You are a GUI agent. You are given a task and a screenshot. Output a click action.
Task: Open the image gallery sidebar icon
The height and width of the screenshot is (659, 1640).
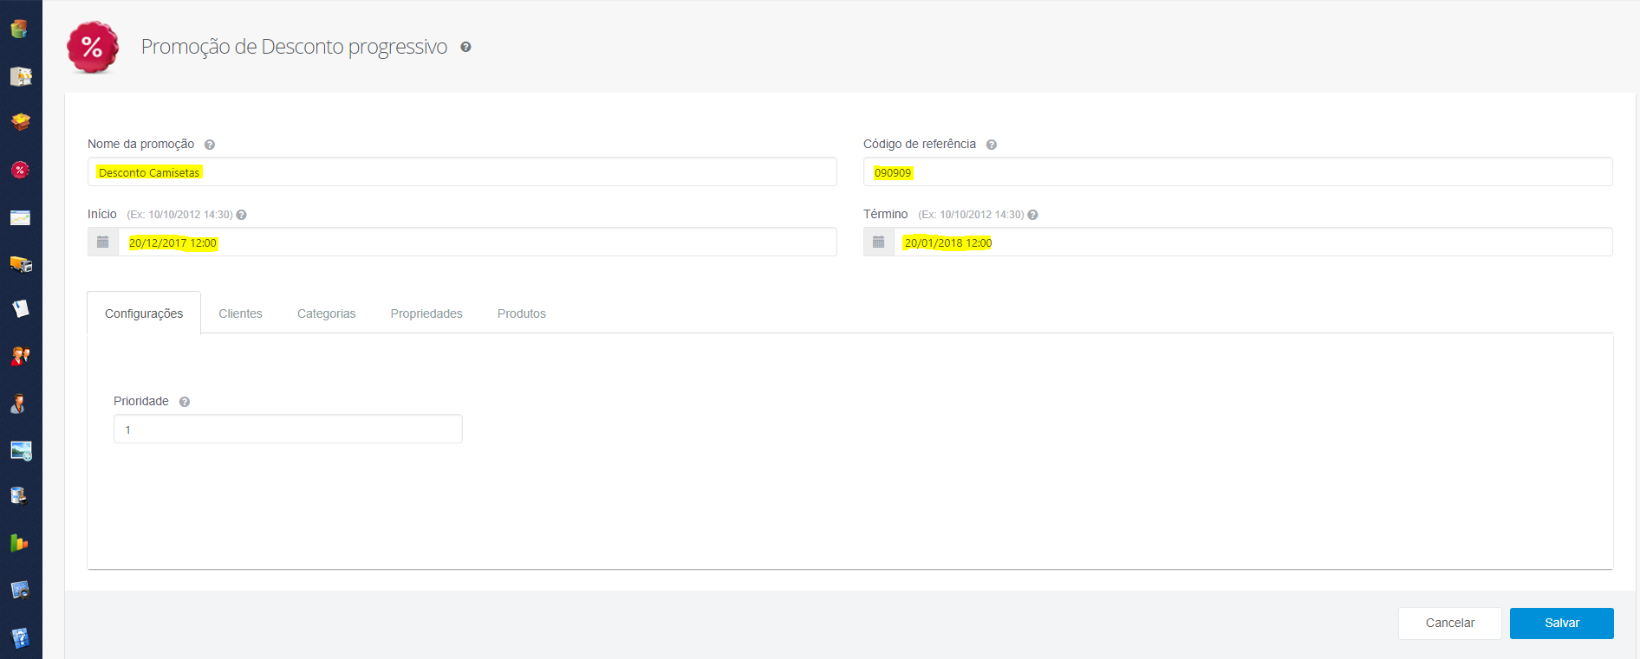point(21,450)
